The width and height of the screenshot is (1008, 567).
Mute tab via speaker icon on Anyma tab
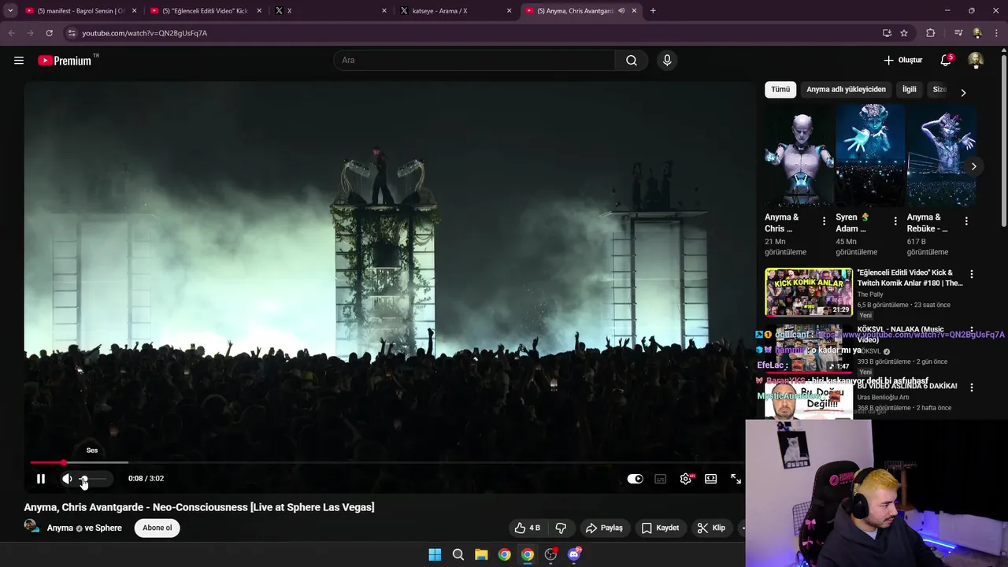tap(621, 11)
